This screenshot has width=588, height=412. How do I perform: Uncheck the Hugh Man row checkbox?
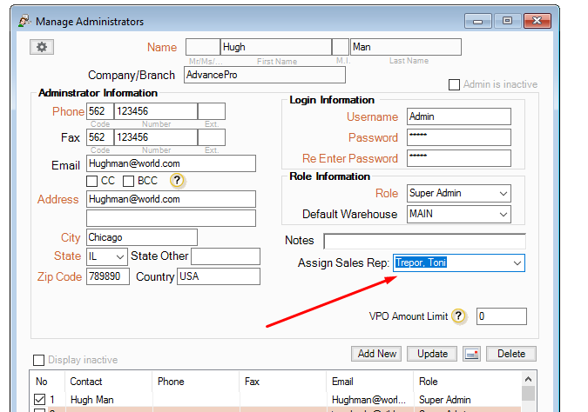click(40, 399)
